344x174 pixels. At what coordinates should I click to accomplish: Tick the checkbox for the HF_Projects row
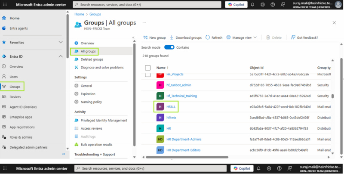pyautogui.click(x=148, y=75)
